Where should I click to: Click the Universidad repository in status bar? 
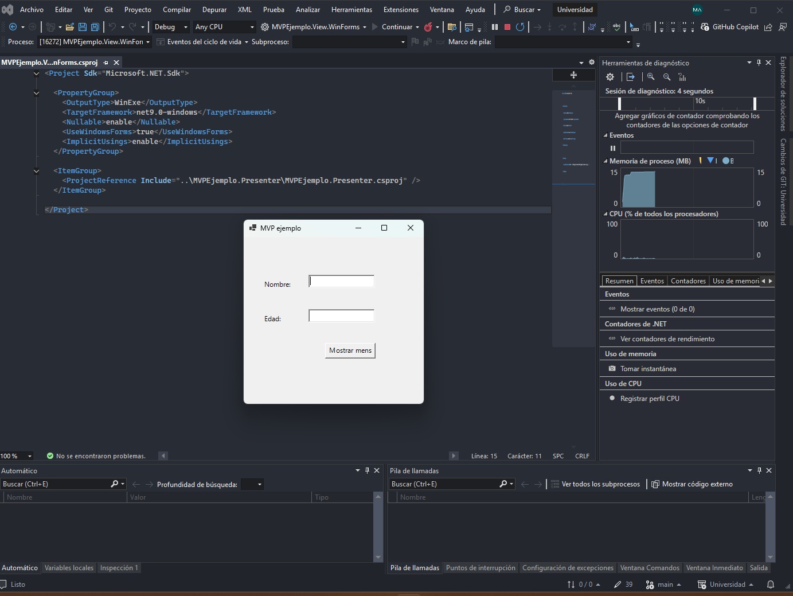[x=725, y=585]
